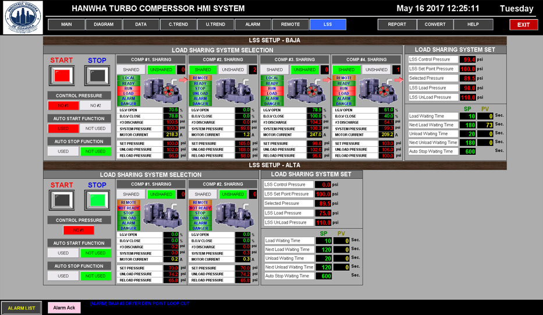
Task: Click the red EXIT button
Action: click(523, 24)
